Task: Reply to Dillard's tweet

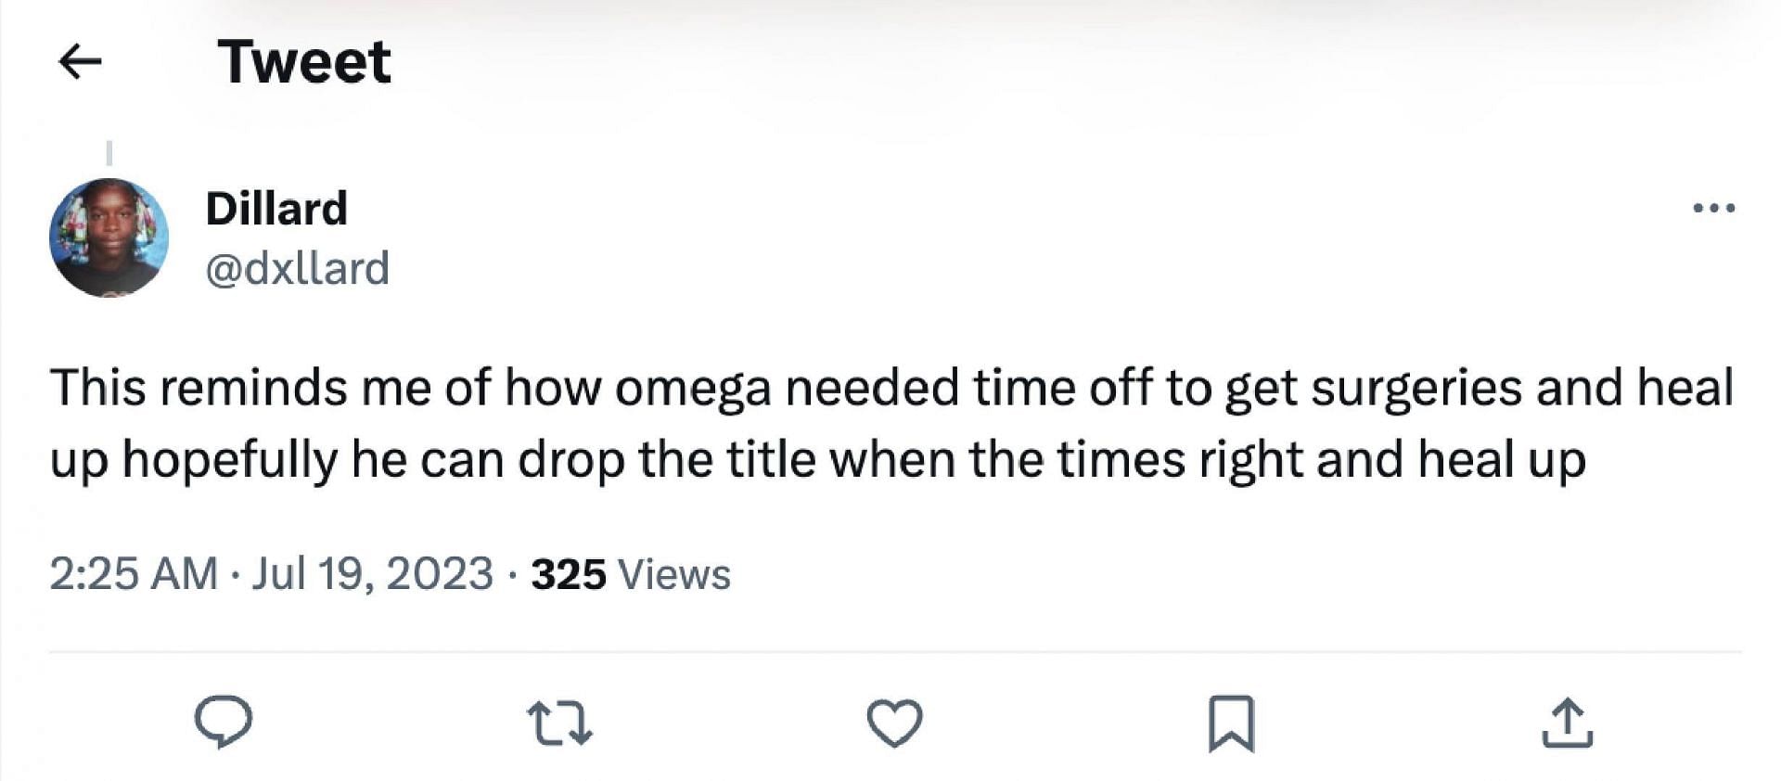Action: [x=224, y=722]
